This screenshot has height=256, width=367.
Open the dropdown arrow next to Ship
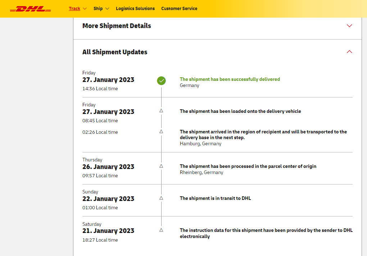pos(107,9)
